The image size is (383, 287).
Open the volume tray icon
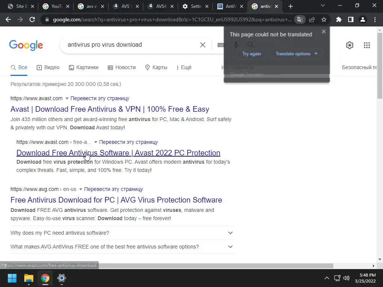coord(346,278)
